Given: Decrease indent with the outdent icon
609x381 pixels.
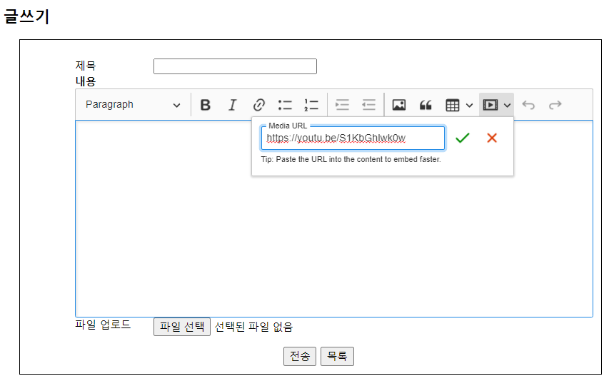Looking at the screenshot, I should [368, 105].
